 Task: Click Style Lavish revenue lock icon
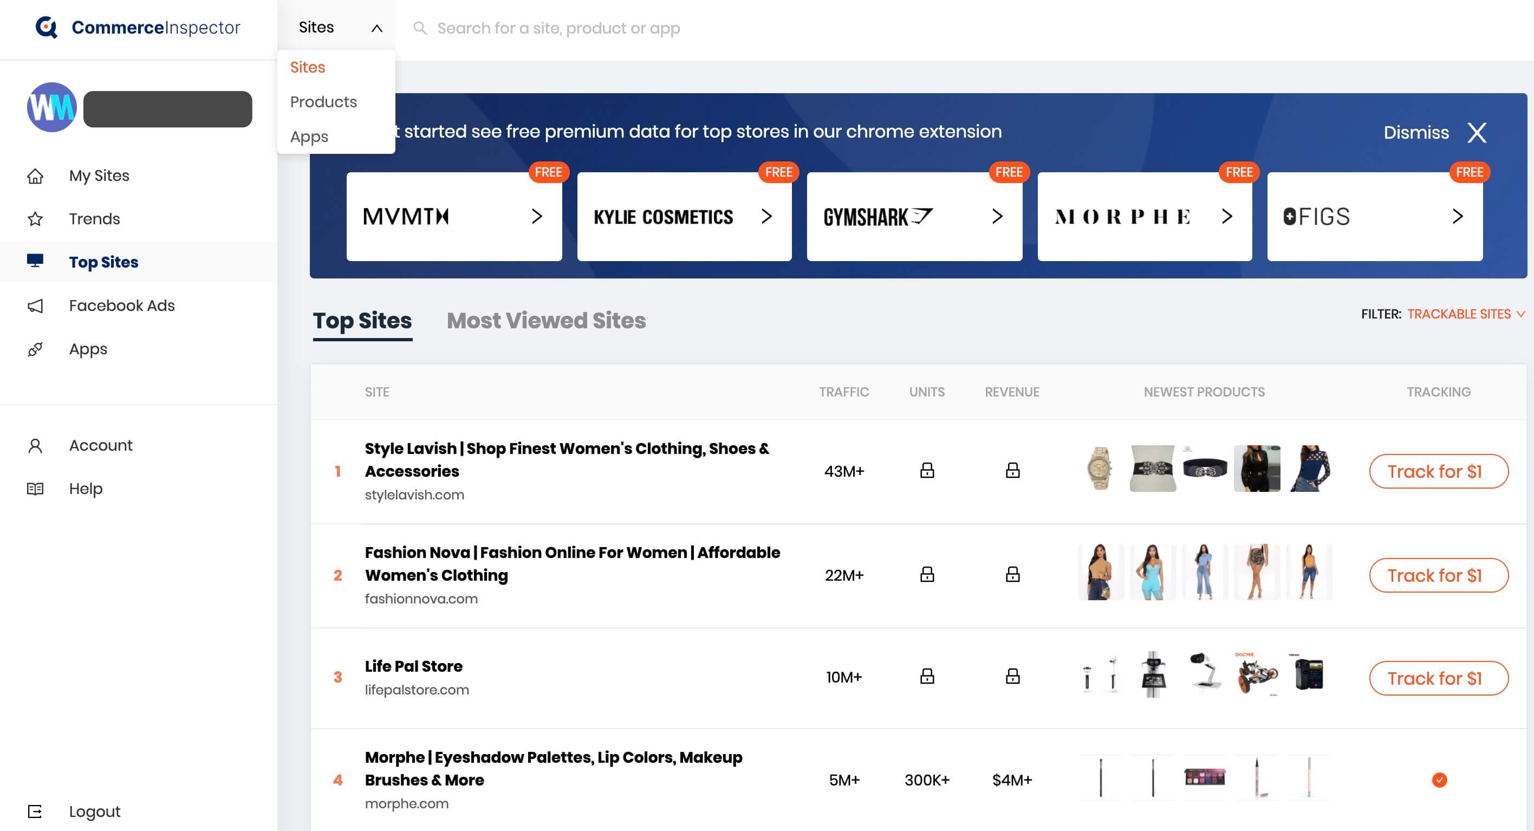coord(1012,471)
